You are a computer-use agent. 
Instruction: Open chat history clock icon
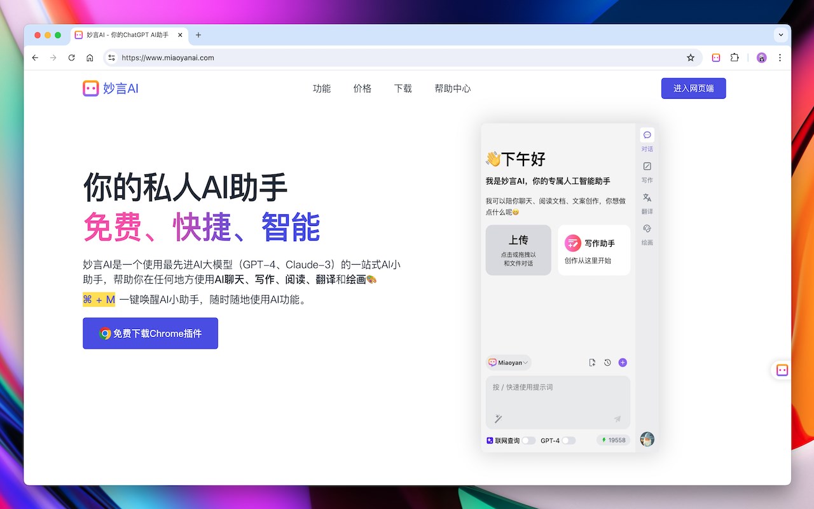[607, 363]
